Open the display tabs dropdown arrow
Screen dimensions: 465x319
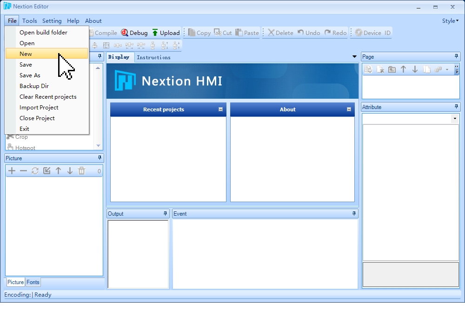[354, 56]
